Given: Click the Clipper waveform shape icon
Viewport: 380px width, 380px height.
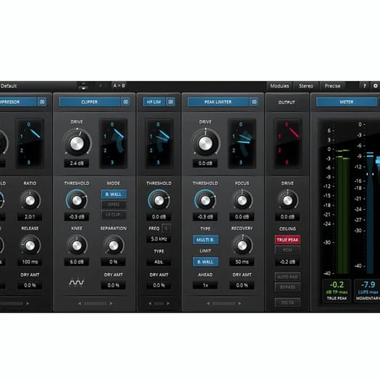Looking at the screenshot, I should pos(77,282).
